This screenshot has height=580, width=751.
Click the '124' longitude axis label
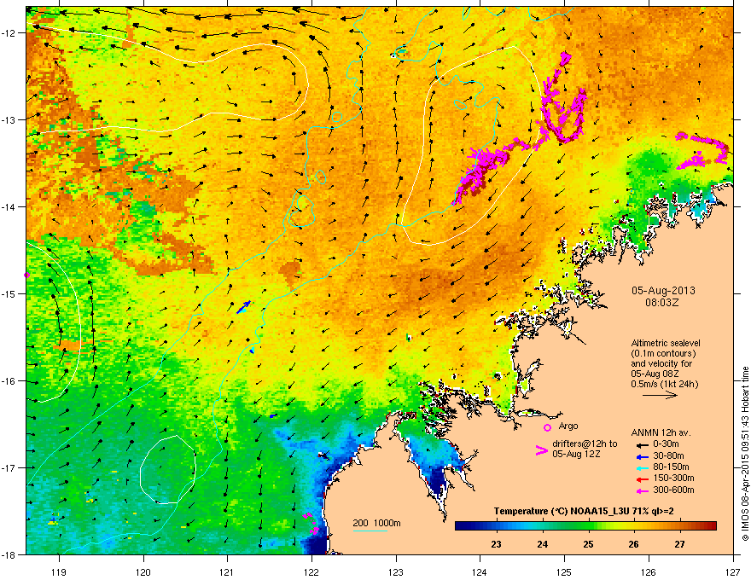pos(480,571)
